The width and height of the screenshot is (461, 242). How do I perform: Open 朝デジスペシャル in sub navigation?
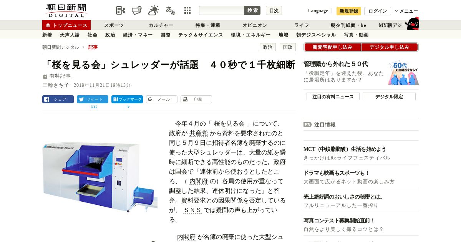tap(316, 35)
